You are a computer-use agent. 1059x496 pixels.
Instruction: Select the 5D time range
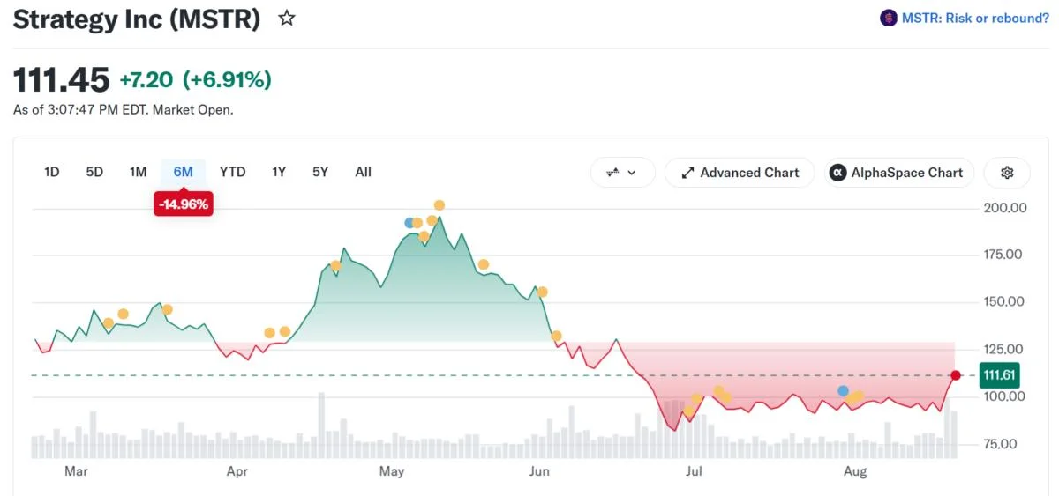[x=94, y=172]
